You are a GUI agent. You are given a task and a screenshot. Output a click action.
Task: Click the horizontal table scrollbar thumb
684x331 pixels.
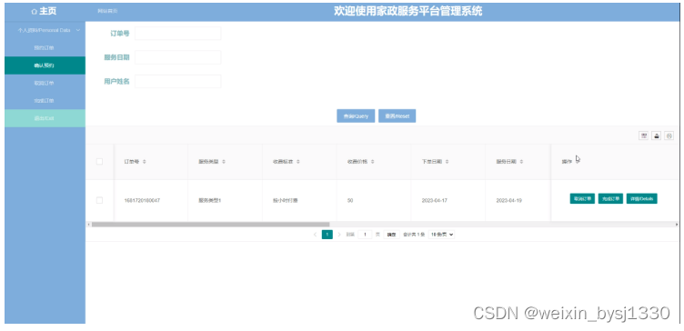[x=210, y=225]
